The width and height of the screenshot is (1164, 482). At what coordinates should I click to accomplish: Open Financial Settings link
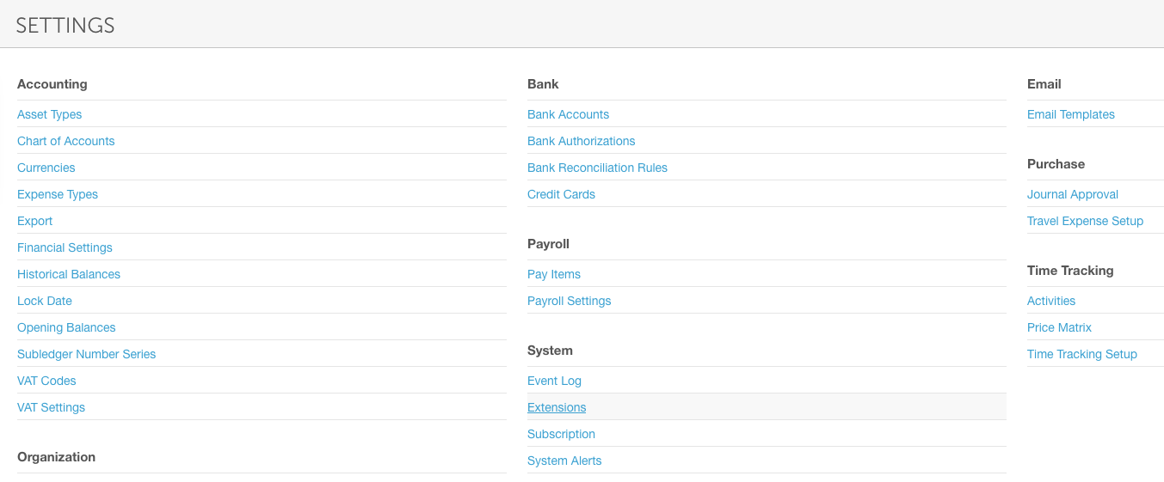point(65,247)
